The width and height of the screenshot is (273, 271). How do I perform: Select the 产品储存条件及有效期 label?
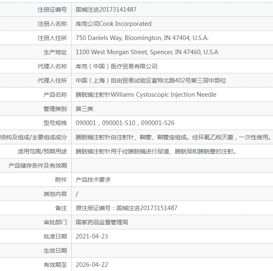coord(38,166)
